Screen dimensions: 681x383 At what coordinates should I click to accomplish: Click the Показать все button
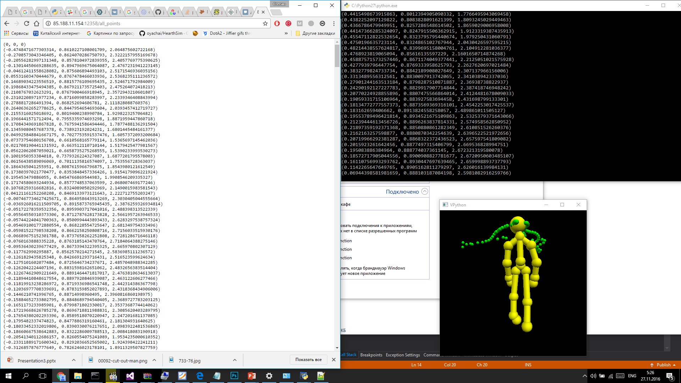[x=308, y=360]
